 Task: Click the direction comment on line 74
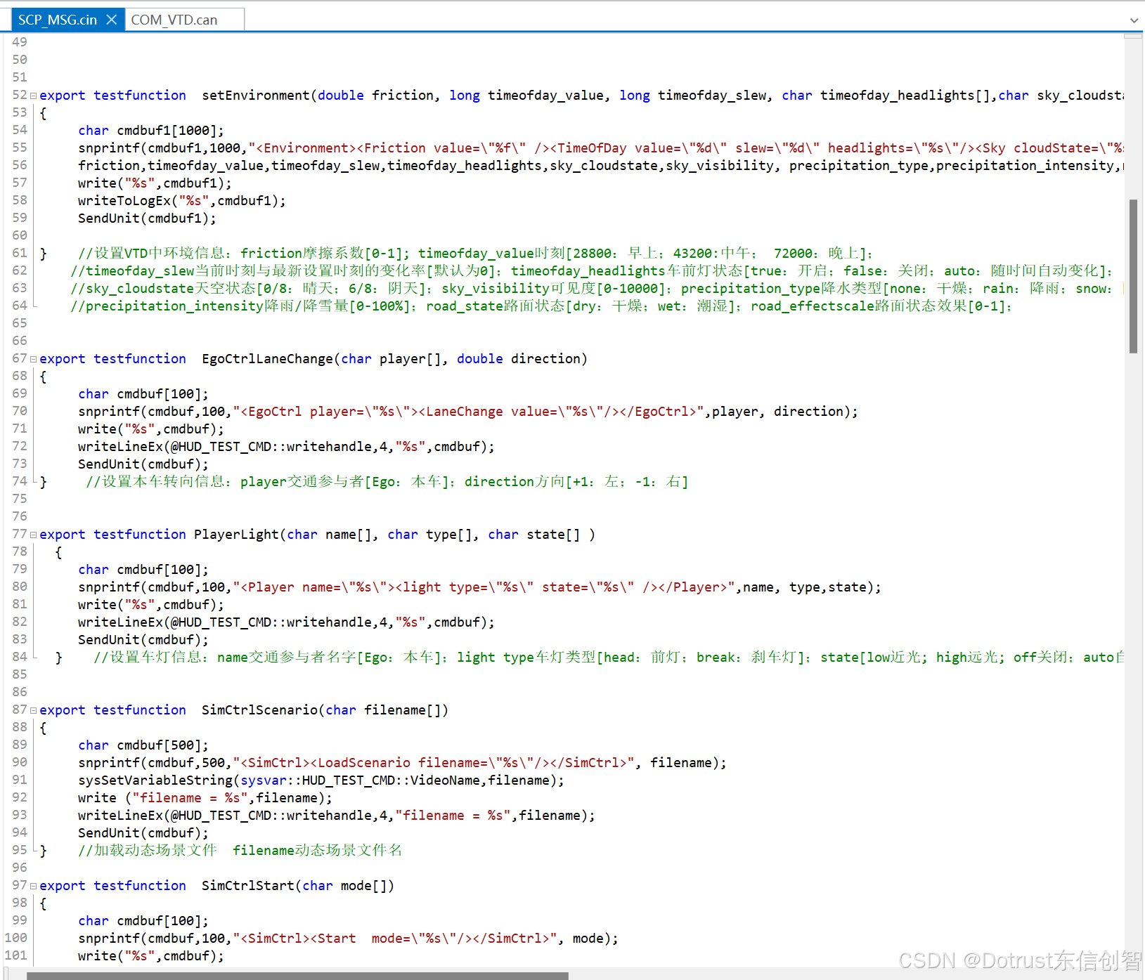coord(387,481)
